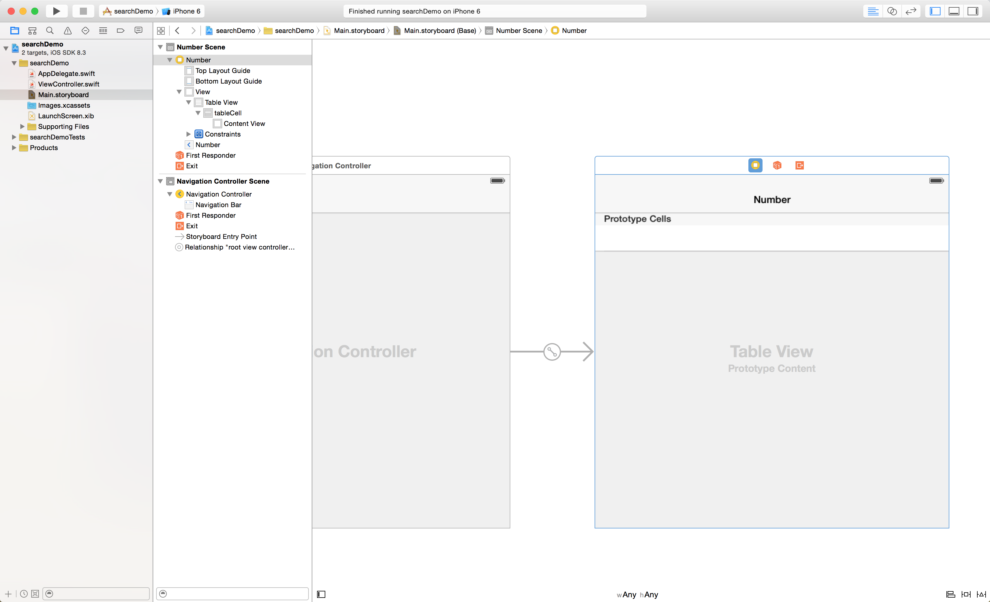The width and height of the screenshot is (990, 602).
Task: Show only recent files filter
Action: (24, 593)
